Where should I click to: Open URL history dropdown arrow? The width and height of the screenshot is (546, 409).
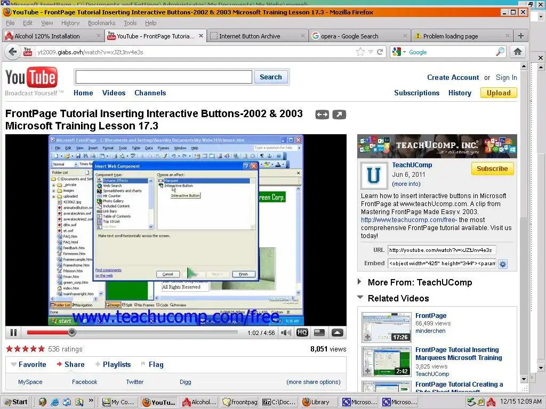click(x=371, y=52)
